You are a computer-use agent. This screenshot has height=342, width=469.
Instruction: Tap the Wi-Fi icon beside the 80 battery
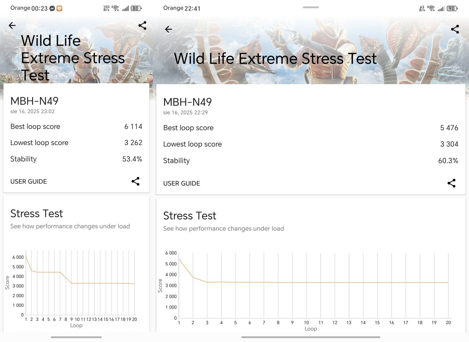click(x=116, y=8)
